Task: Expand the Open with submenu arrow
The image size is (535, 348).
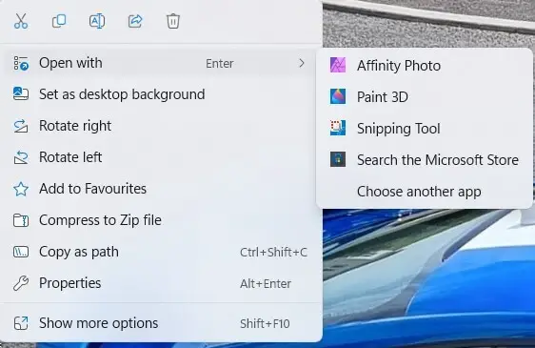Action: (301, 63)
